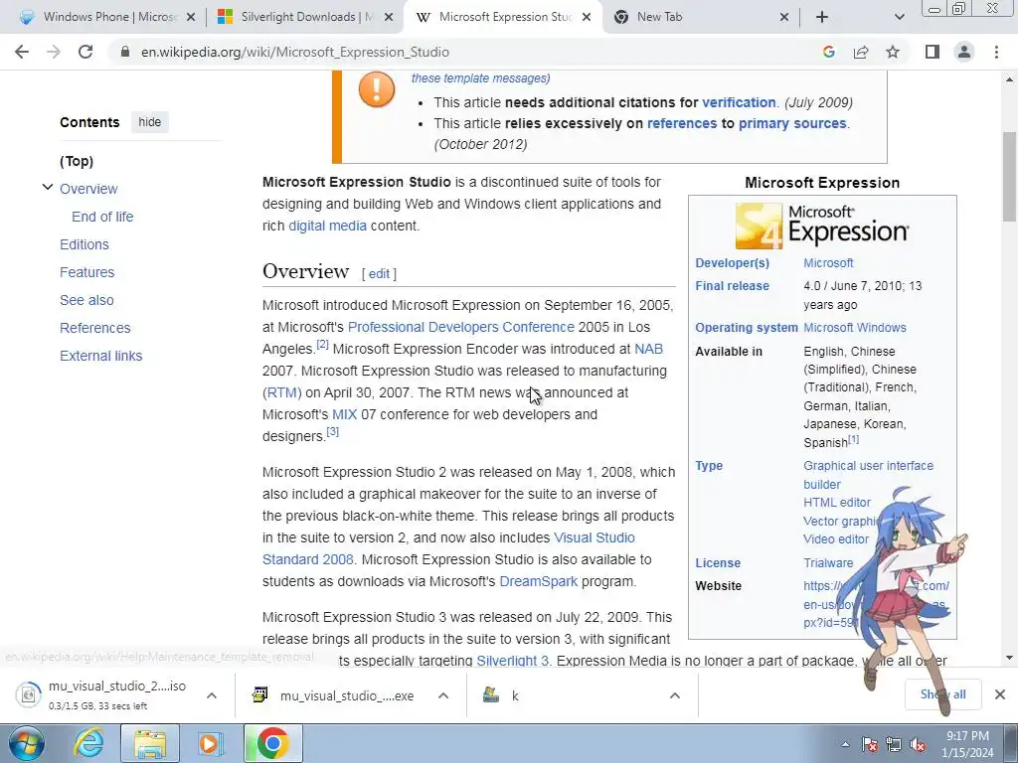
Task: Open the HTML editor link
Action: (837, 502)
